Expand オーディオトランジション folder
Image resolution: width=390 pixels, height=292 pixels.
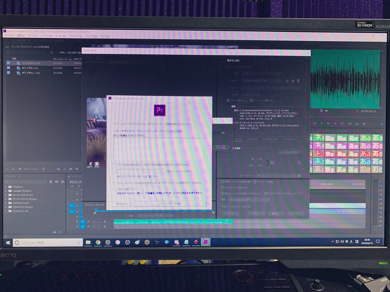click(6, 199)
